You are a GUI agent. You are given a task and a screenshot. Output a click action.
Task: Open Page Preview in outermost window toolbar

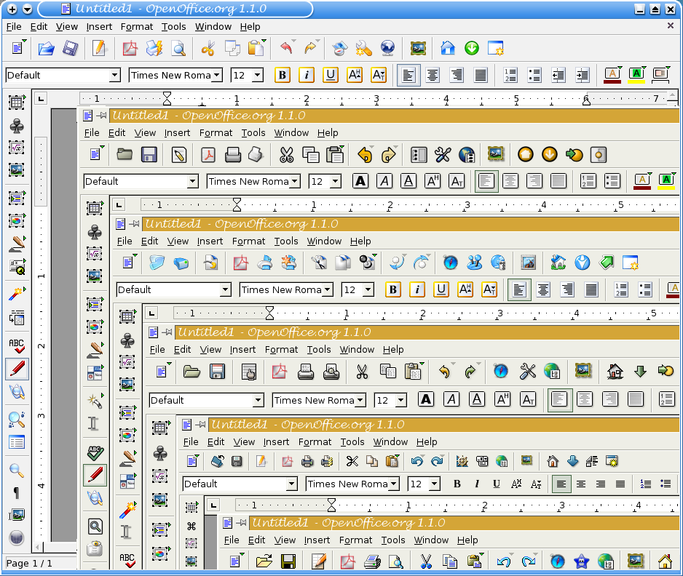pyautogui.click(x=178, y=48)
